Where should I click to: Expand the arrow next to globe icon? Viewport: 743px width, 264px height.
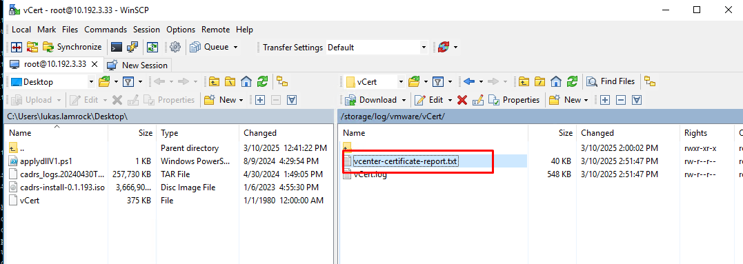(x=456, y=48)
